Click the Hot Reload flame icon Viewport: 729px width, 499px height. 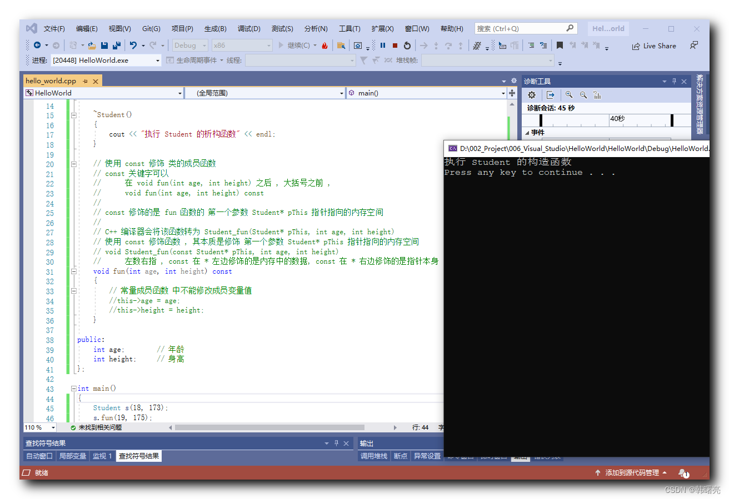324,46
